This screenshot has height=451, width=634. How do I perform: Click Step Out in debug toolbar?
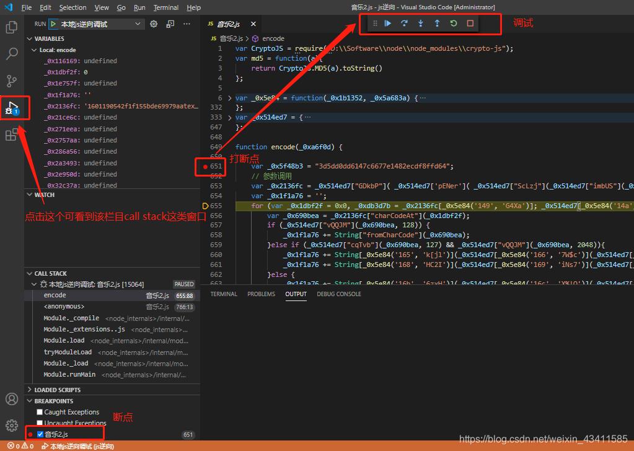tap(437, 24)
